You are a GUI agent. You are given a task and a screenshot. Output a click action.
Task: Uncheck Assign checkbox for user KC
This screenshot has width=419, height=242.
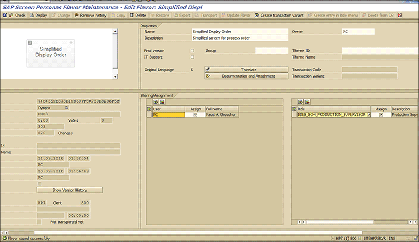[x=195, y=114]
